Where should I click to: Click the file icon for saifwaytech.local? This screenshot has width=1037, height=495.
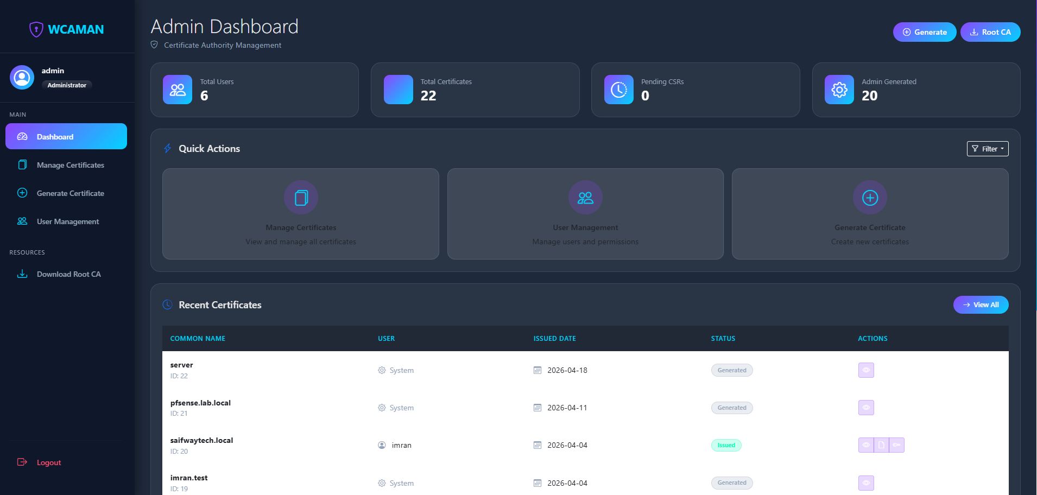point(881,445)
